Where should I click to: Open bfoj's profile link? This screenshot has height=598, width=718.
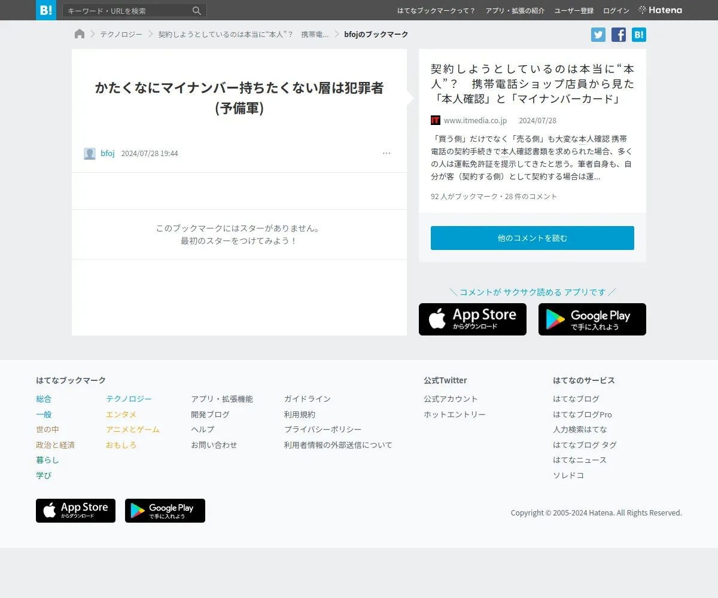click(x=108, y=154)
